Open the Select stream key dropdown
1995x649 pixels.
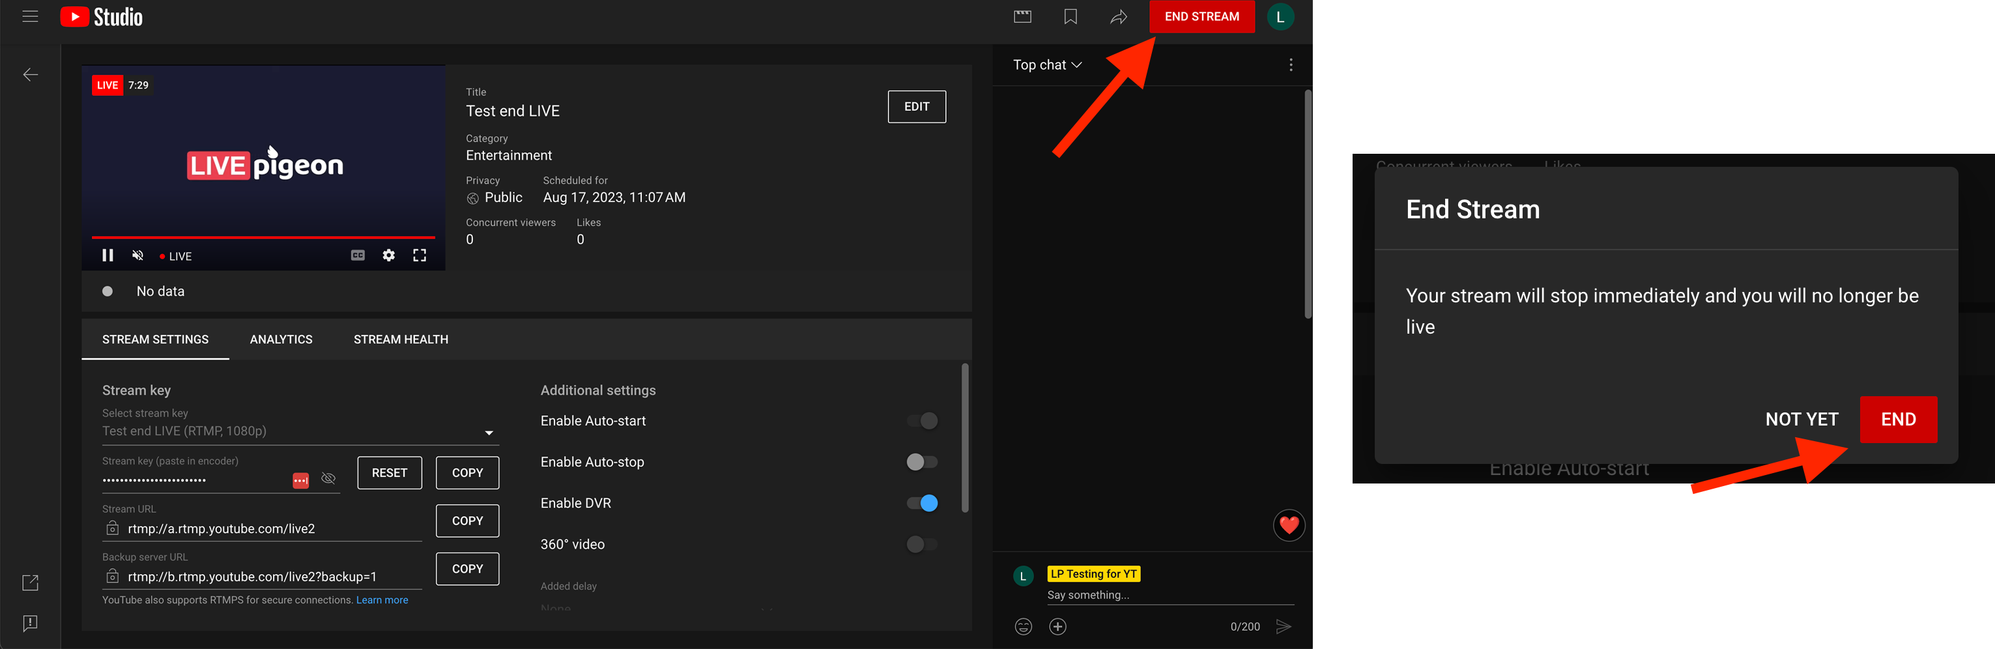(300, 431)
